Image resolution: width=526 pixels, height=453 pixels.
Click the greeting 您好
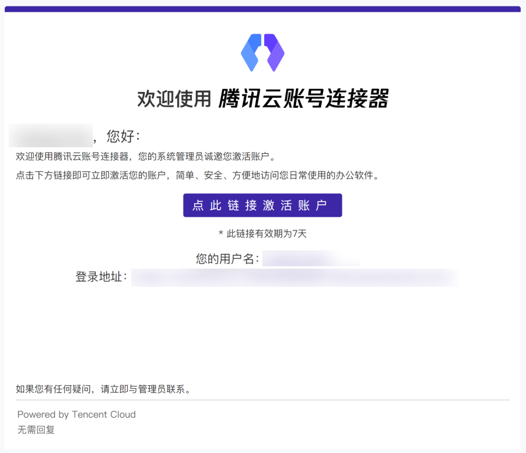(123, 136)
